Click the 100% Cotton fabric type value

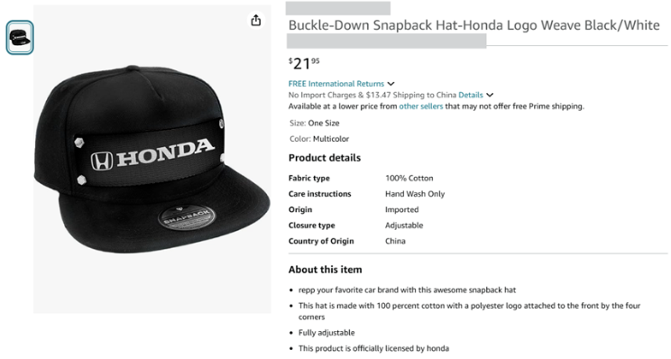(x=409, y=179)
